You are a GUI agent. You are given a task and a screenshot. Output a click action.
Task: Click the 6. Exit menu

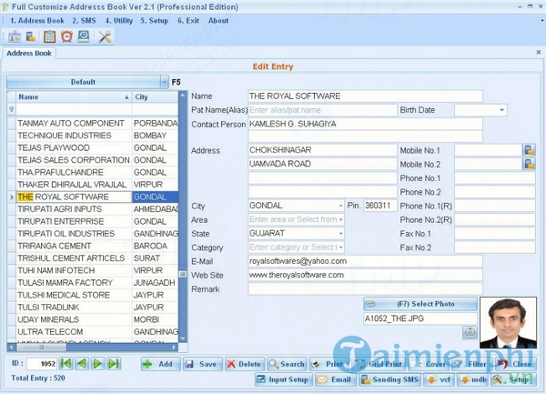click(188, 21)
